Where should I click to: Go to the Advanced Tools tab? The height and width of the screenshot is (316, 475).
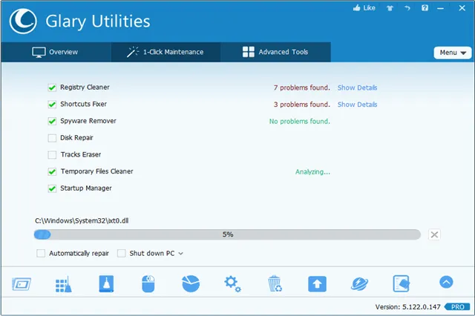pos(275,52)
